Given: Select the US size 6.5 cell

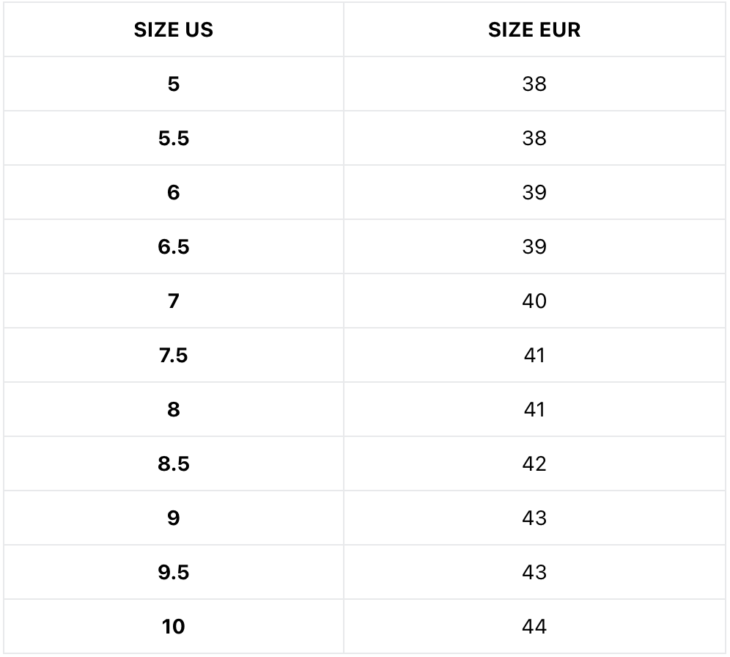Looking at the screenshot, I should (x=174, y=247).
